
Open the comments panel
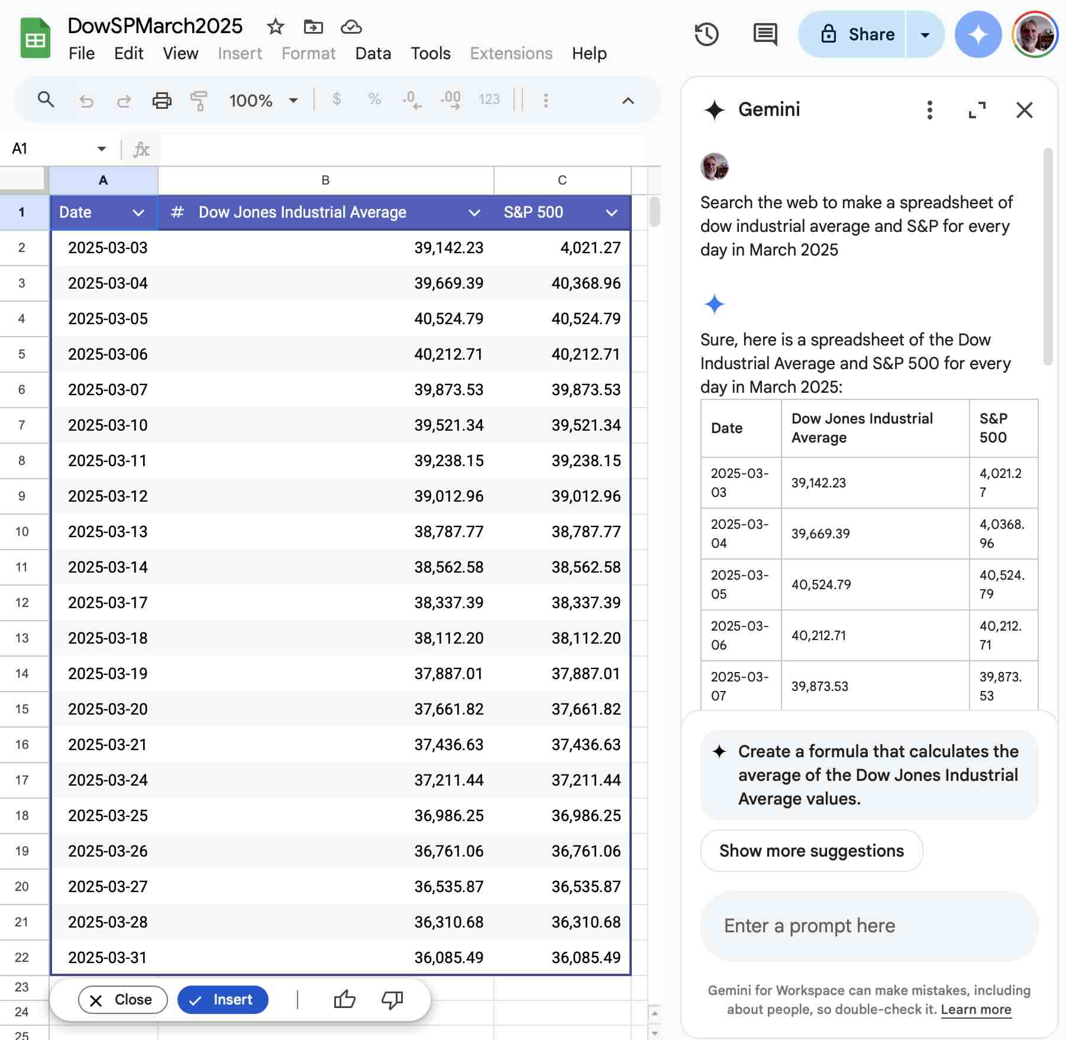[x=763, y=34]
